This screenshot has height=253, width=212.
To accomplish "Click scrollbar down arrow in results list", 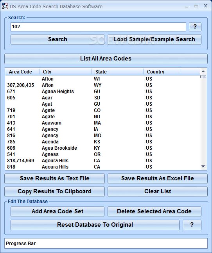I will 203,166.
